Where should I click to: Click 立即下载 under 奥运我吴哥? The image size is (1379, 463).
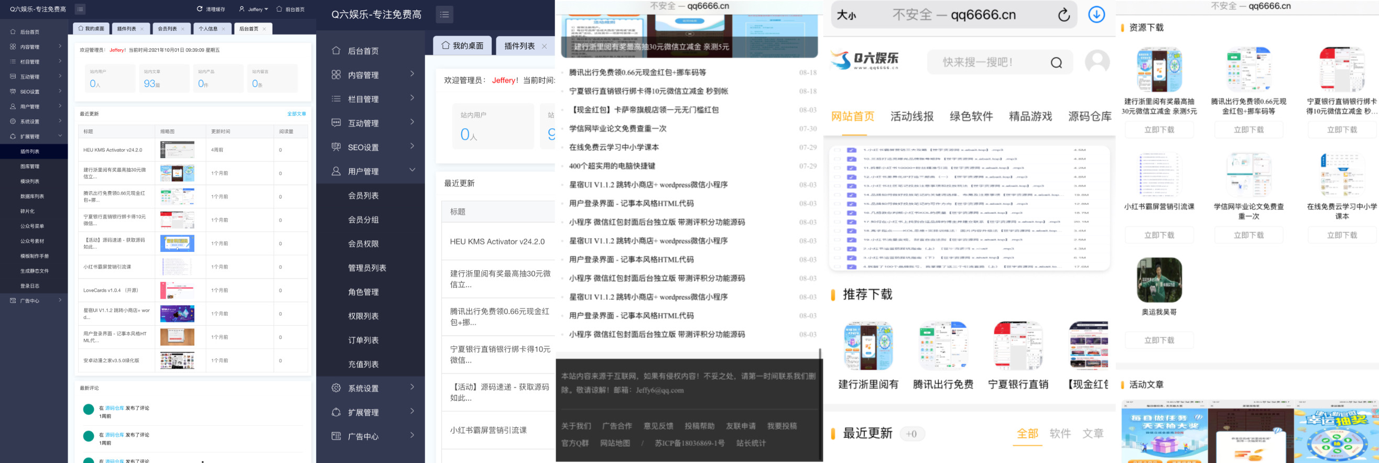(1159, 340)
